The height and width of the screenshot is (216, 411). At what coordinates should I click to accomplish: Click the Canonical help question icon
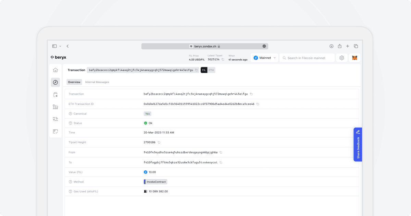(70, 113)
